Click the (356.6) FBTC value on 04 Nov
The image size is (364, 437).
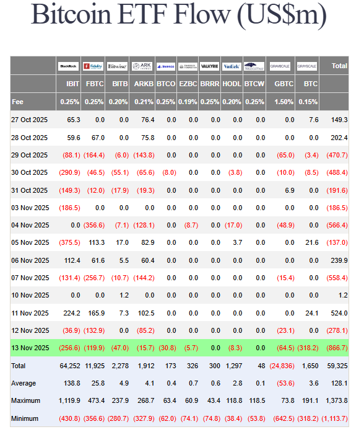point(94,225)
